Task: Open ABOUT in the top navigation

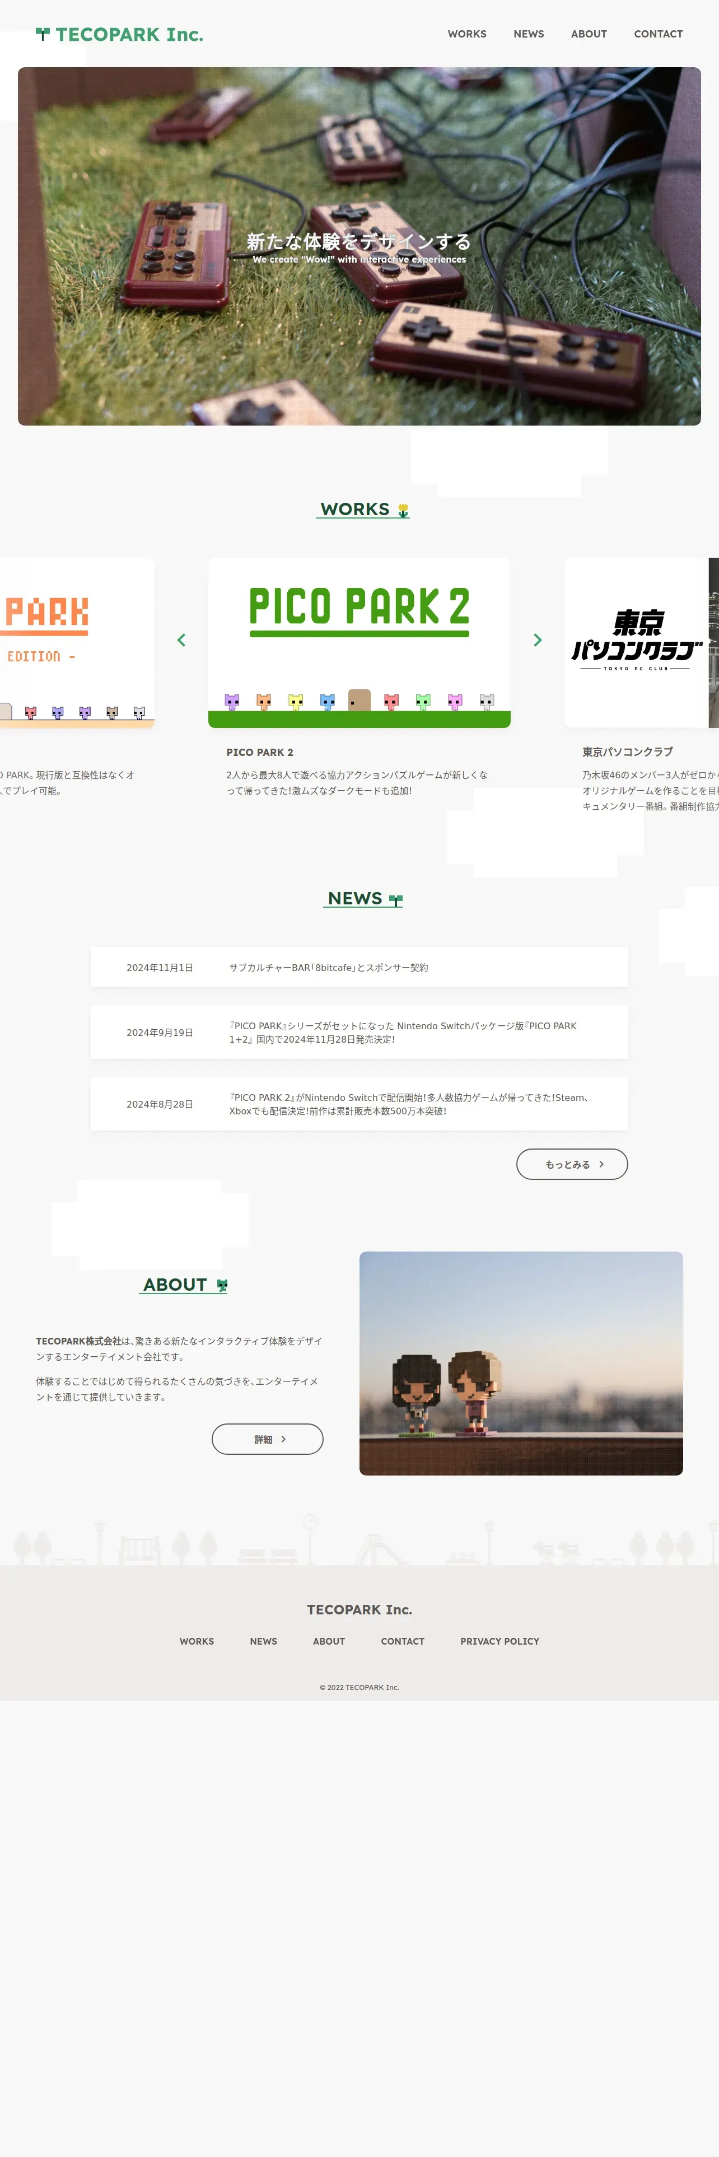Action: tap(589, 34)
